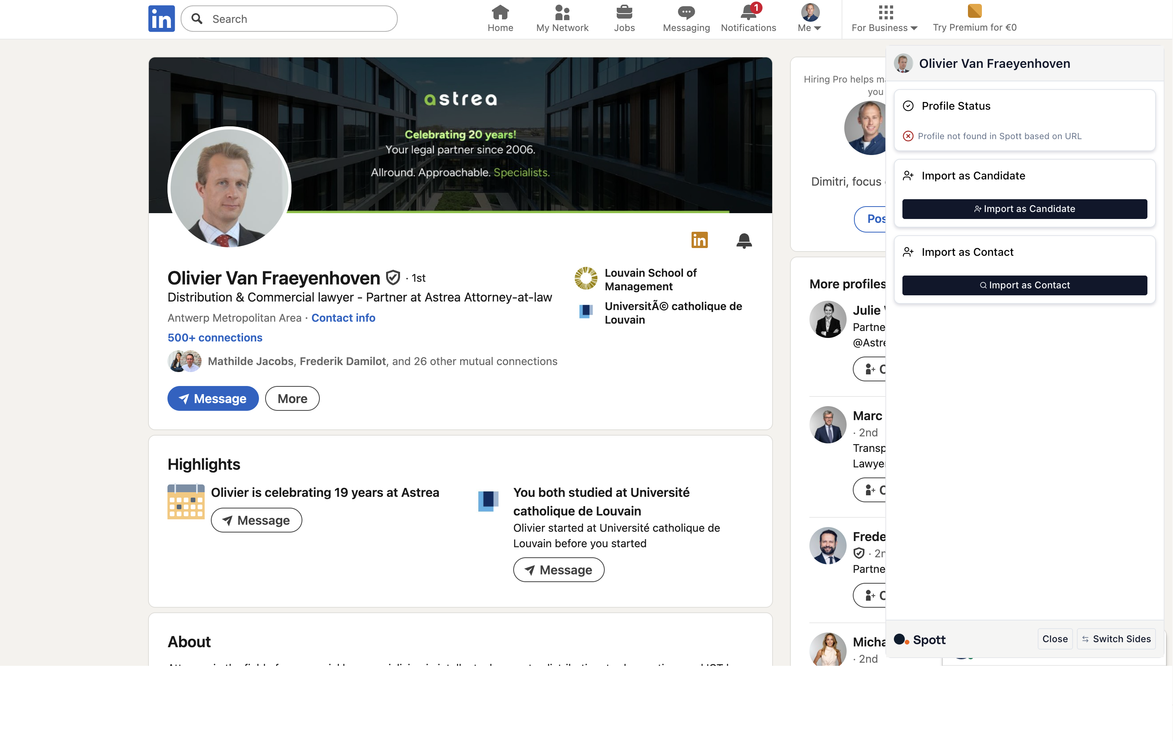This screenshot has width=1173, height=741.
Task: Click the Highlights section heading
Action: 204,464
